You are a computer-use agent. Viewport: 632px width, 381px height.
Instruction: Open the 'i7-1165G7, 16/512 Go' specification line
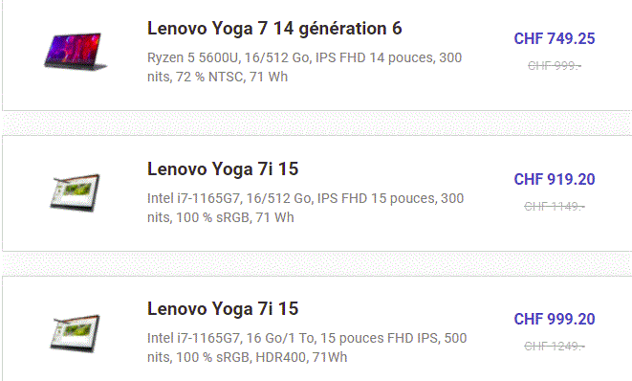click(x=306, y=198)
